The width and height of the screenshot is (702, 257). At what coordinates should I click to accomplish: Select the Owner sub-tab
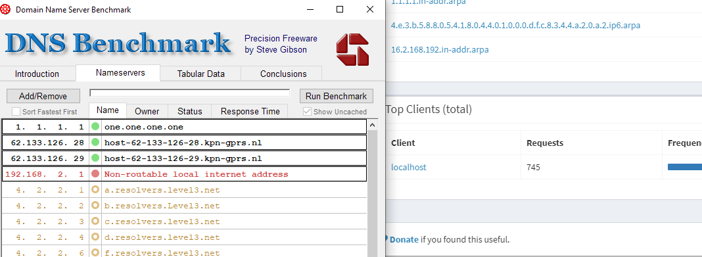147,112
